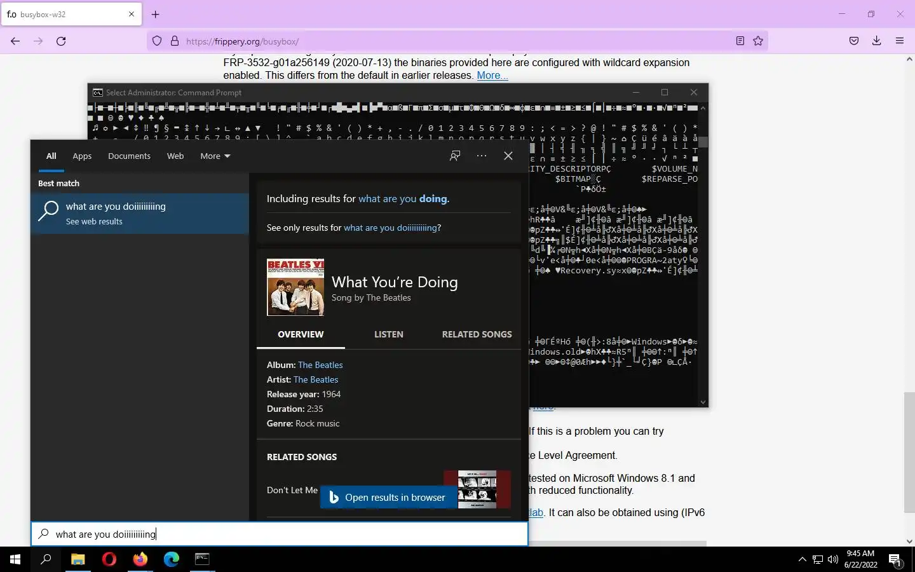
Task: Click Command Prompt title bar icon
Action: (98, 92)
